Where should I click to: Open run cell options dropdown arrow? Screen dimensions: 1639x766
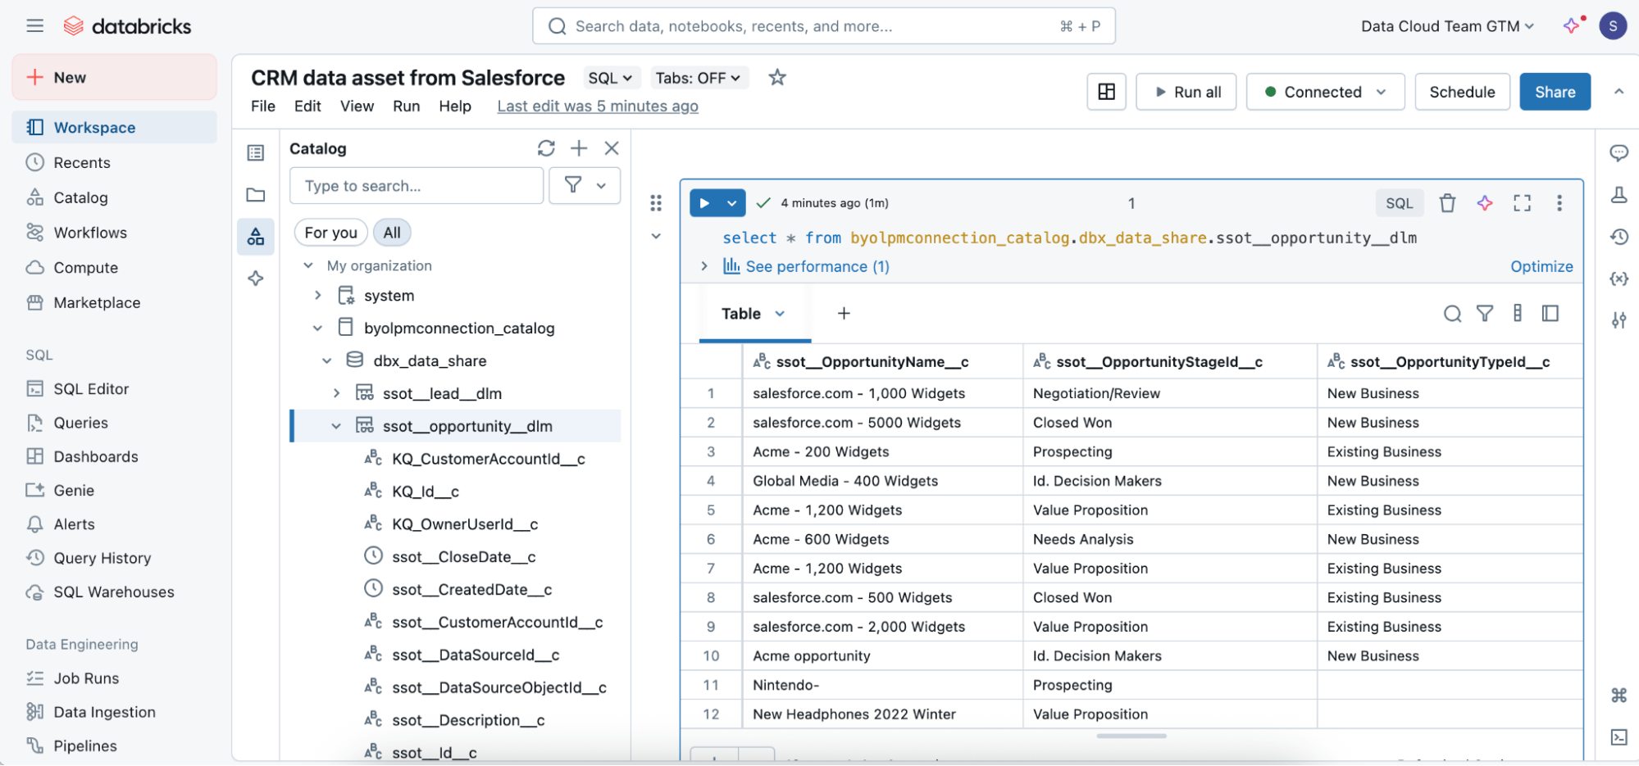pyautogui.click(x=732, y=203)
